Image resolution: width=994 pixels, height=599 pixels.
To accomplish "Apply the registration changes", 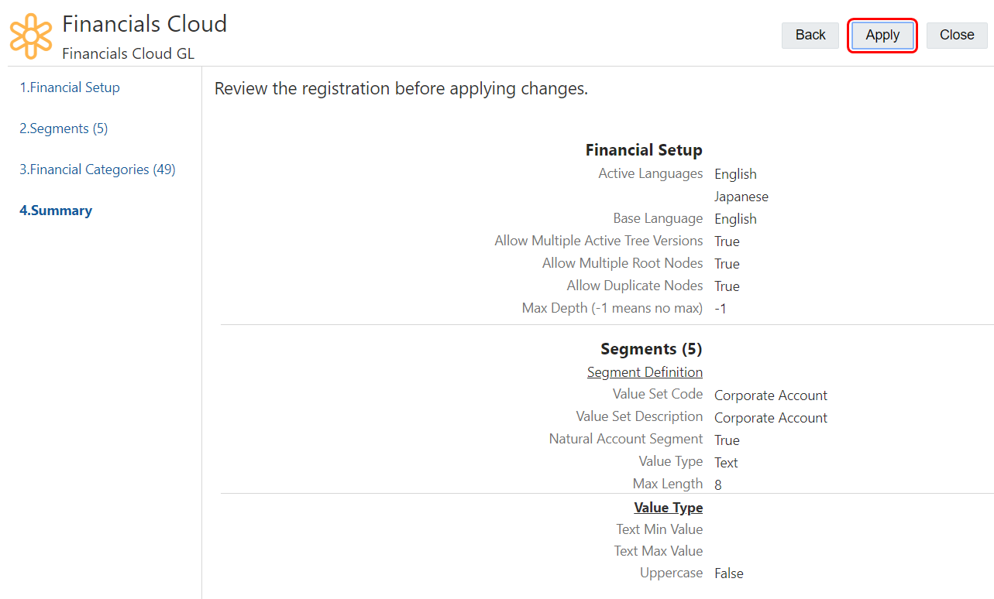I will click(x=882, y=35).
